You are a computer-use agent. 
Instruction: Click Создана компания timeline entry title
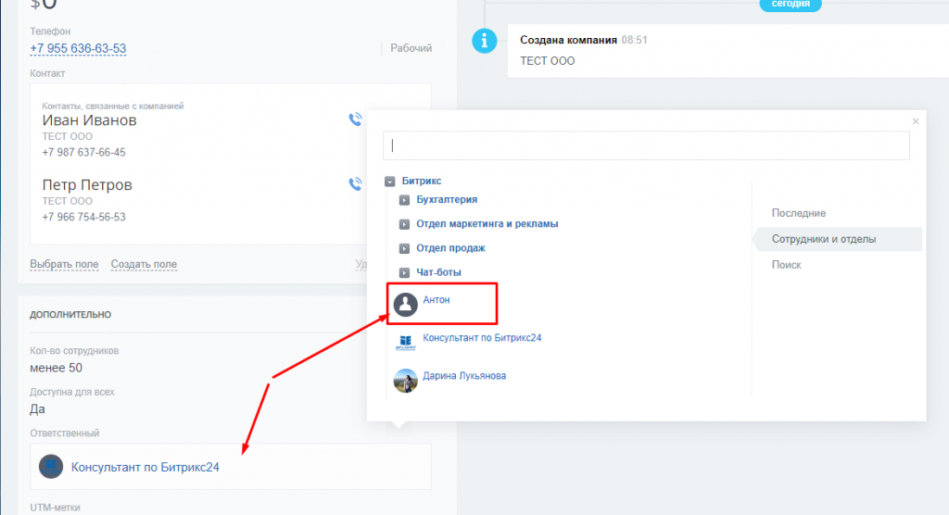[x=568, y=40]
